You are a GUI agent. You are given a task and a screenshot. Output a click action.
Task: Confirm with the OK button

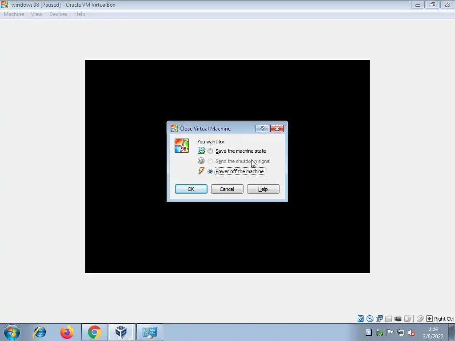[191, 189]
